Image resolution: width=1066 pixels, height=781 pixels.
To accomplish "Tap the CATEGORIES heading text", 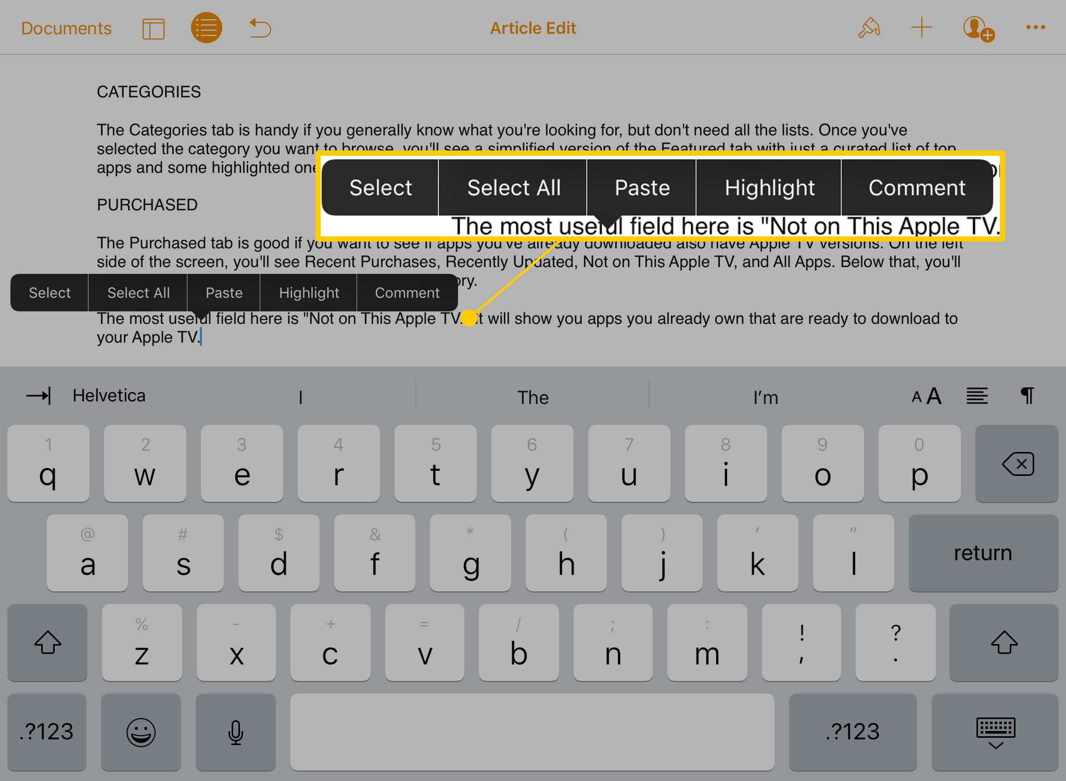I will coord(149,92).
